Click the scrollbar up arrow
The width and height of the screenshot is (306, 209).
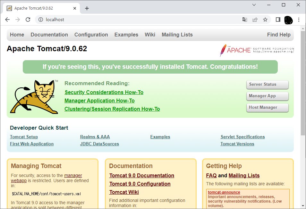pos(303,28)
